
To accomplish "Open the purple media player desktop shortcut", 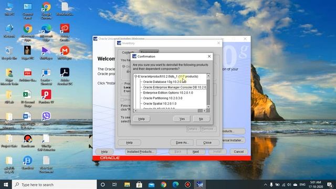I will pos(46,53).
